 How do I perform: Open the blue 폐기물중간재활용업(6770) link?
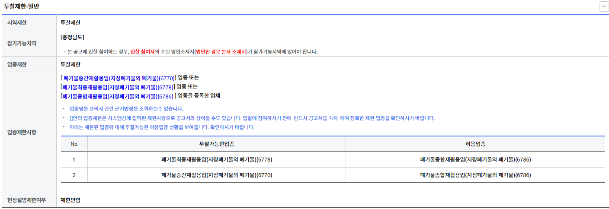(x=119, y=78)
